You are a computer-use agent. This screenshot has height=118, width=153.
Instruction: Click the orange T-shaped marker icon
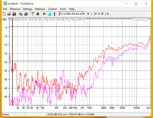click(33, 14)
